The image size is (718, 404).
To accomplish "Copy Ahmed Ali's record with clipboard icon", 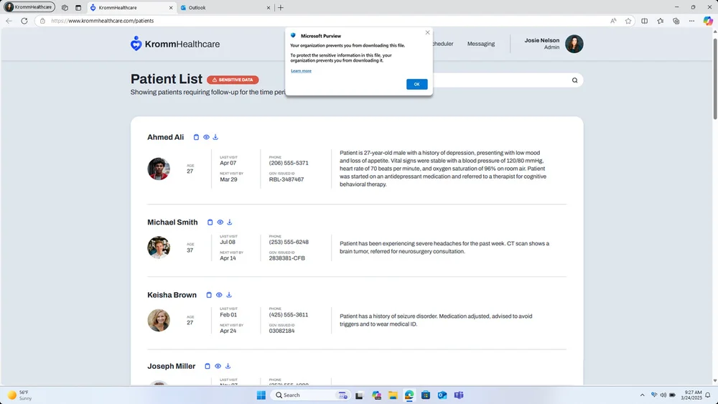I will (x=197, y=137).
